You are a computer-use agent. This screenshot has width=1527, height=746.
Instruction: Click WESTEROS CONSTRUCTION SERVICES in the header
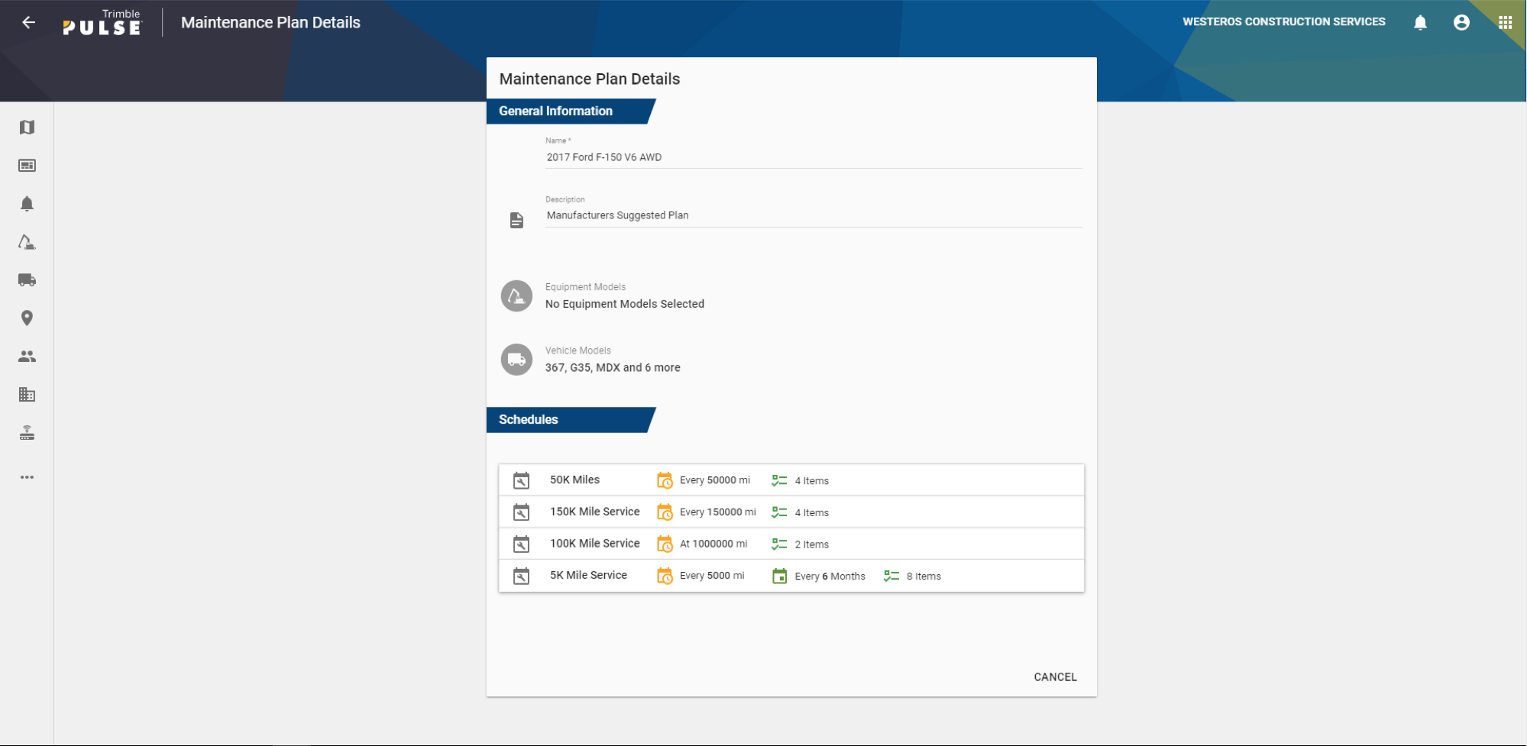tap(1284, 21)
